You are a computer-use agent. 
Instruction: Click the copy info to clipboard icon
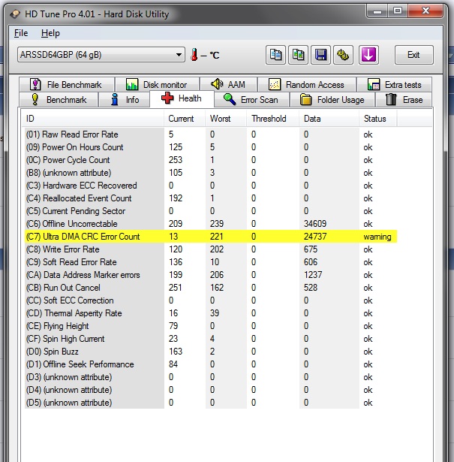pyautogui.click(x=275, y=55)
